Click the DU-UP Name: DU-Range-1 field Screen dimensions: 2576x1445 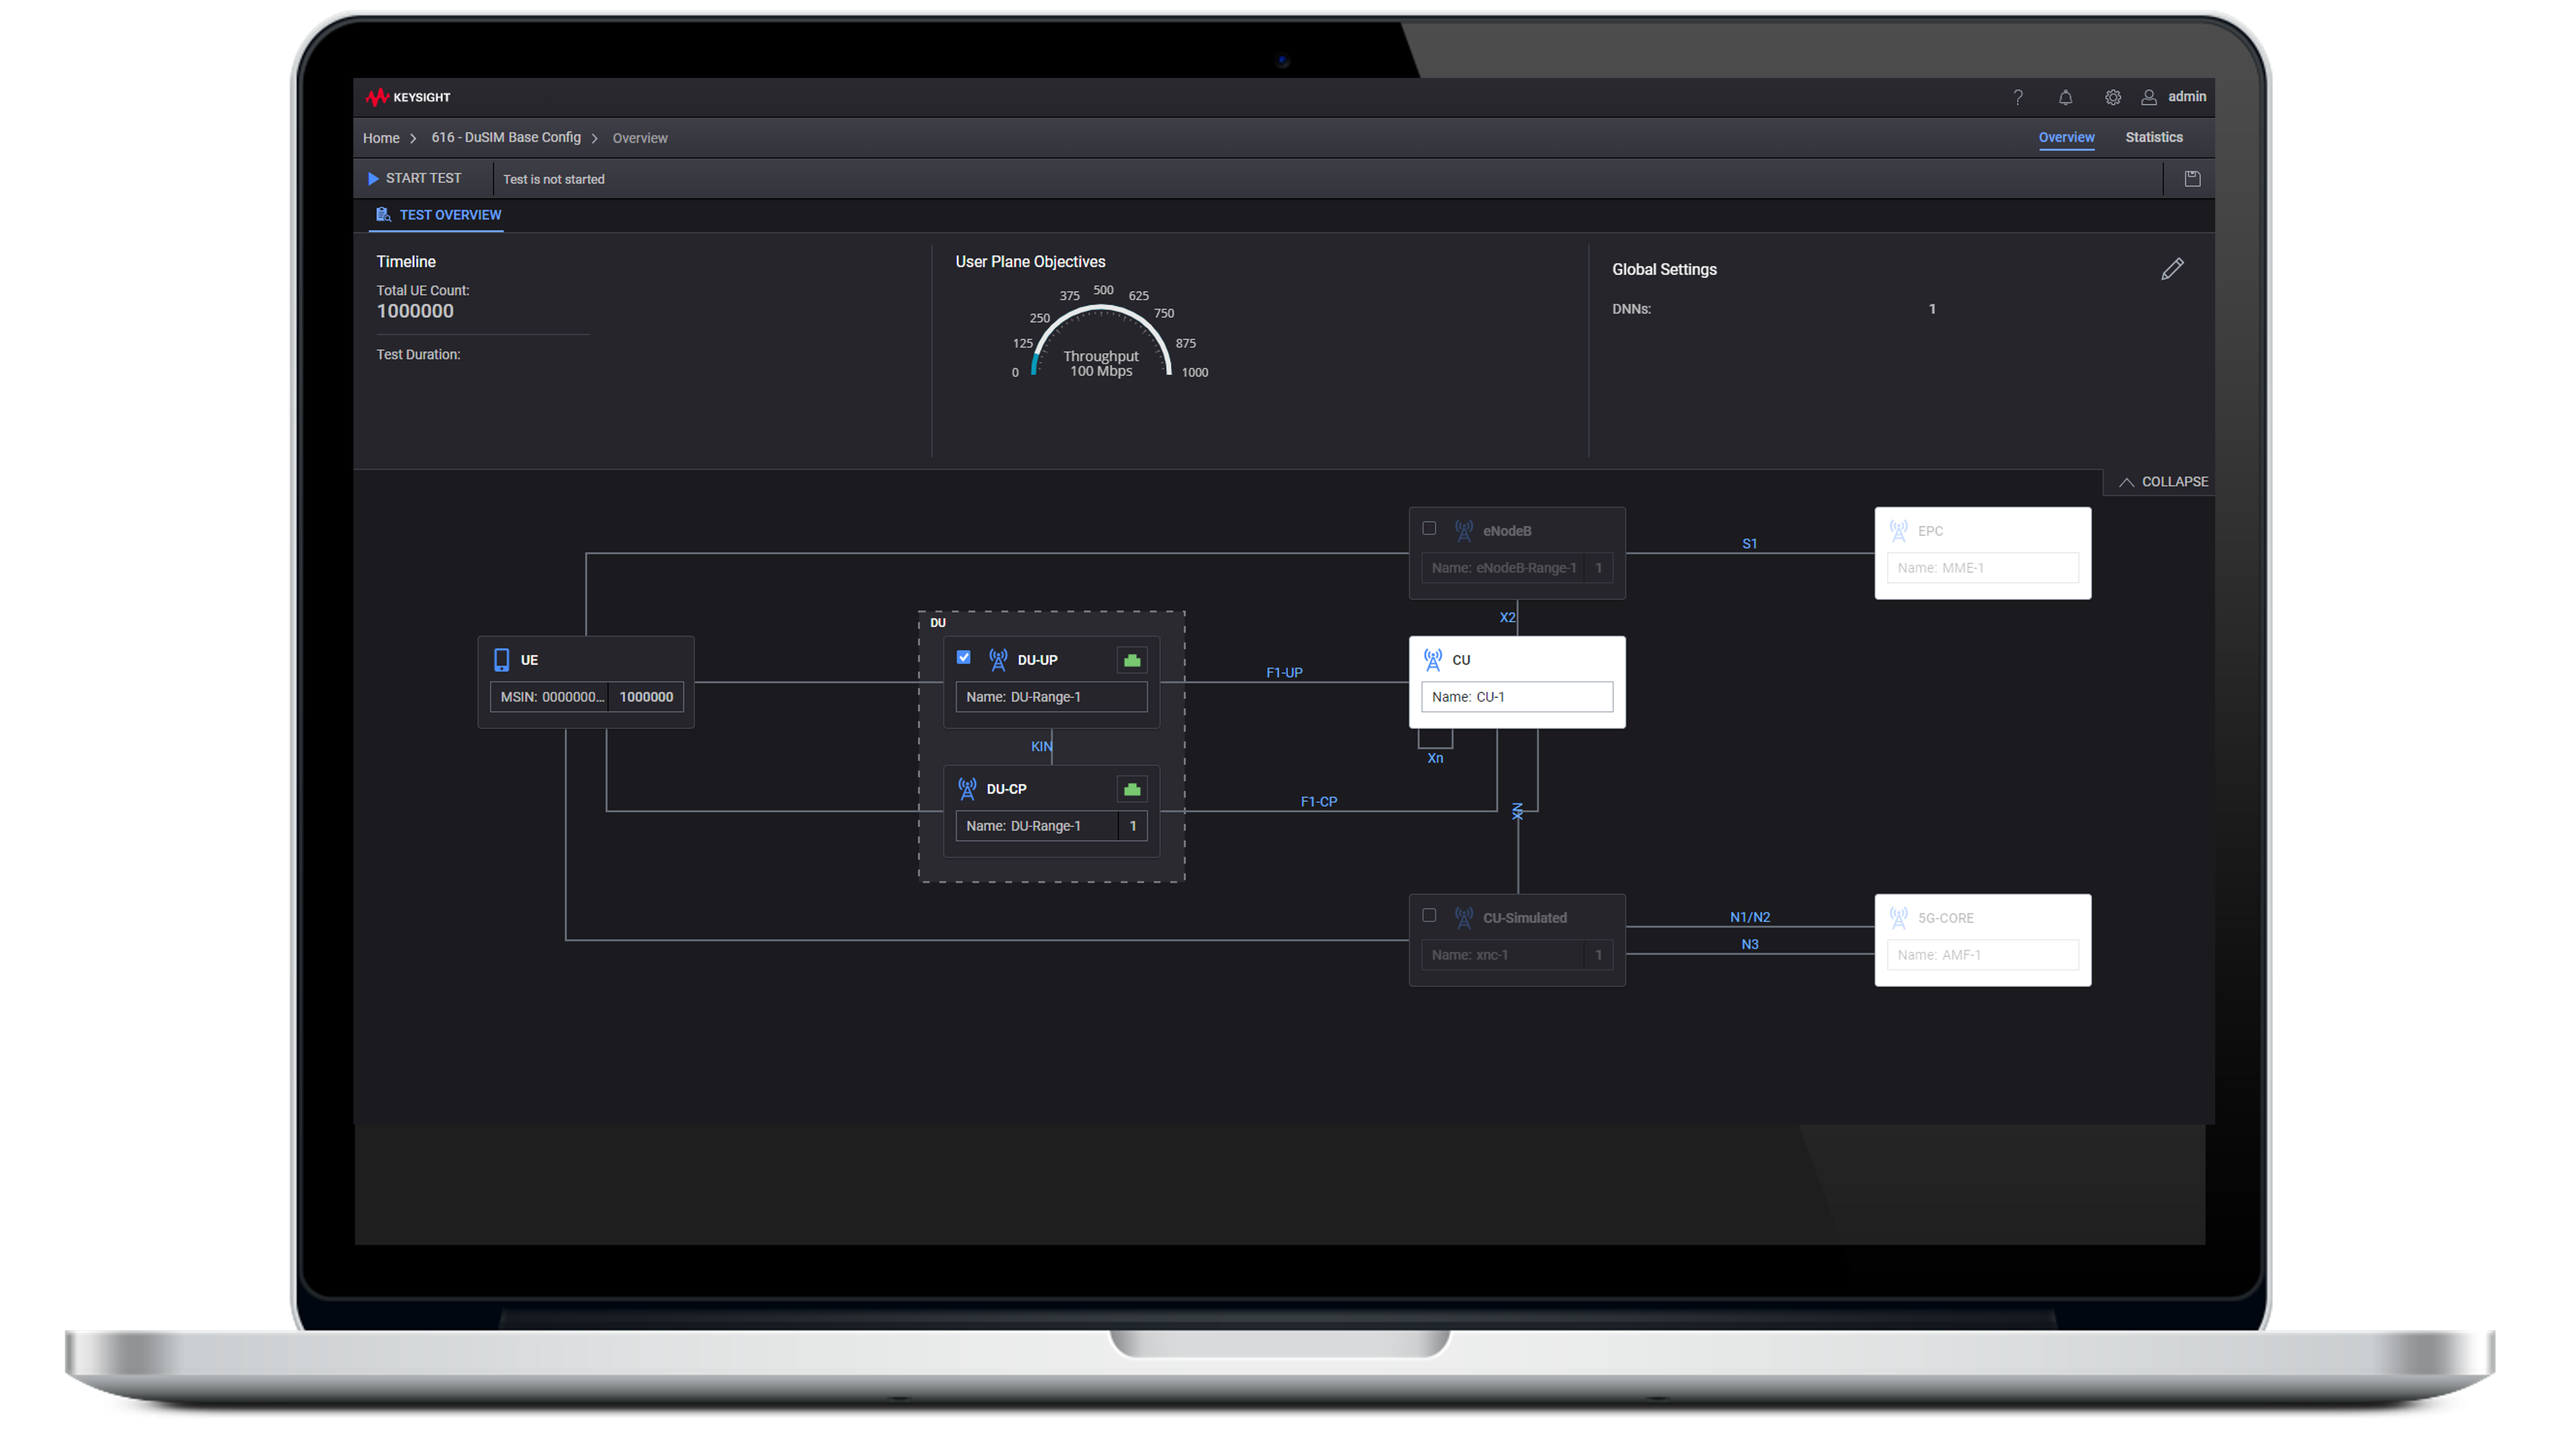tap(1051, 697)
